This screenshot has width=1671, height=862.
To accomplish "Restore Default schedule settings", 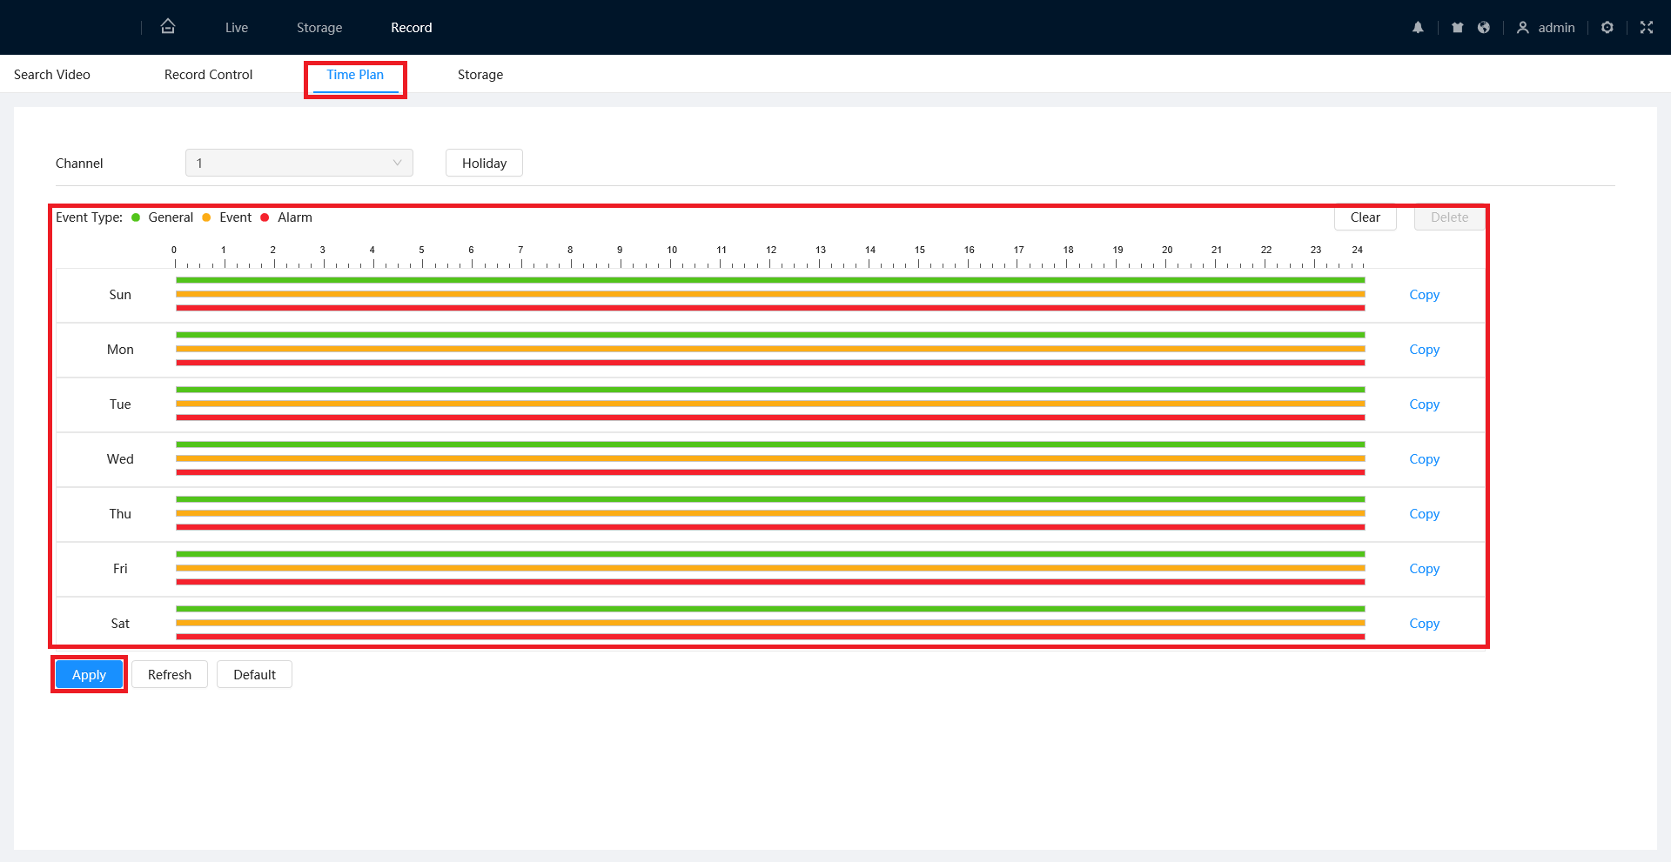I will [x=254, y=674].
